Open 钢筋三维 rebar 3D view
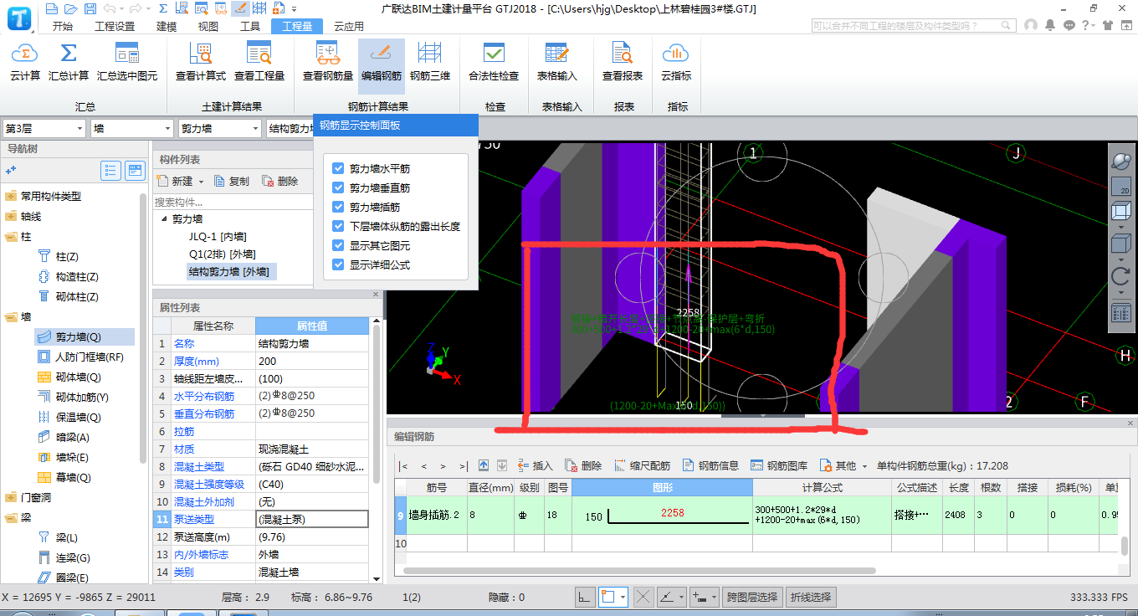Image resolution: width=1138 pixels, height=616 pixels. point(430,63)
